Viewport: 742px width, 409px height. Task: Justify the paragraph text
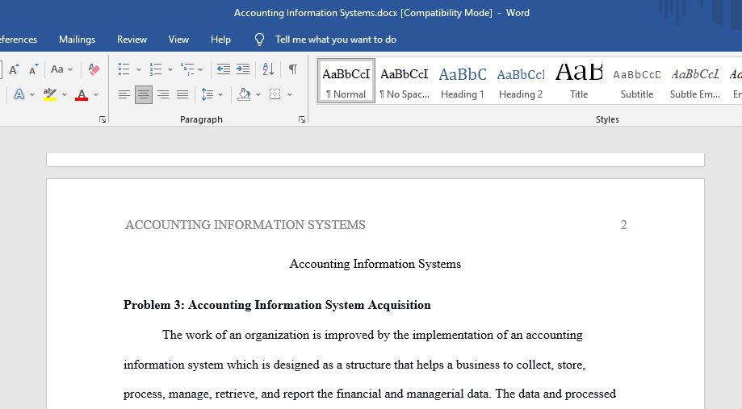[182, 94]
